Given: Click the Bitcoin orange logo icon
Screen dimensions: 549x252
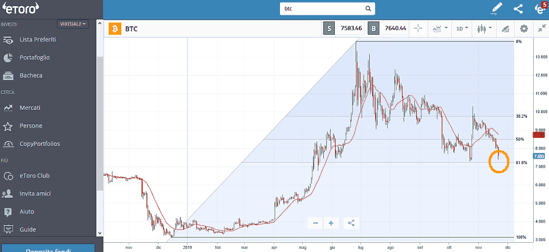Looking at the screenshot, I should 114,29.
